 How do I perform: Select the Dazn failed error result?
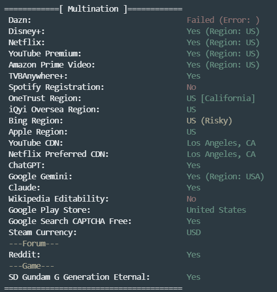point(223,20)
